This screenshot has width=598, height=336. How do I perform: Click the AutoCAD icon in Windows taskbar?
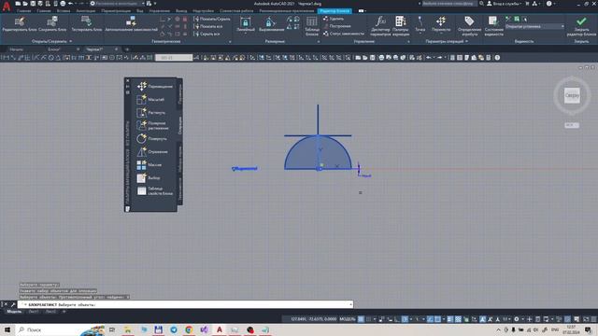pyautogui.click(x=220, y=329)
